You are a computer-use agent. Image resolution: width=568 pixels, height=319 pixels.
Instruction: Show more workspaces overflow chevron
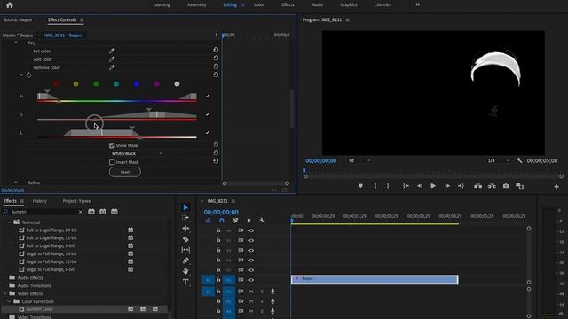418,4
